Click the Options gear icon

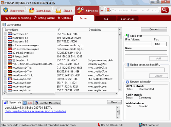[x=59, y=18]
